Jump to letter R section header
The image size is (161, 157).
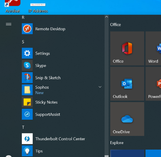23,18
